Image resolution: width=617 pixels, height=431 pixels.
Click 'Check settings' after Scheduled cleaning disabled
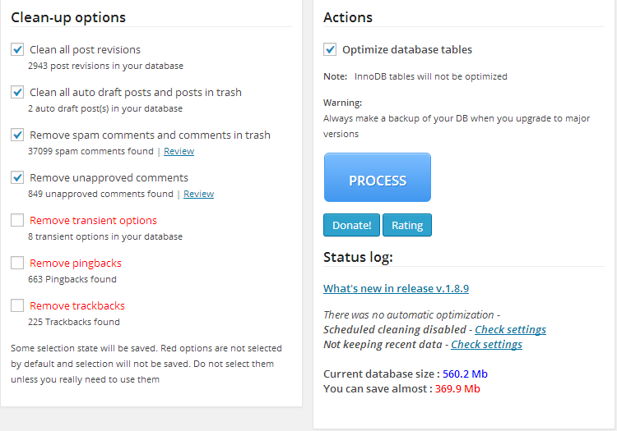(510, 329)
